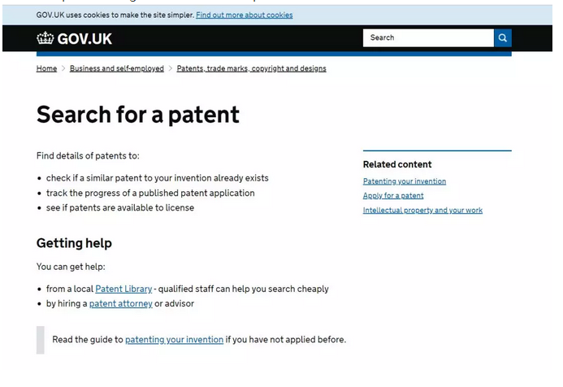The width and height of the screenshot is (563, 387).
Task: Open Patenting your invention related link
Action: tap(405, 181)
